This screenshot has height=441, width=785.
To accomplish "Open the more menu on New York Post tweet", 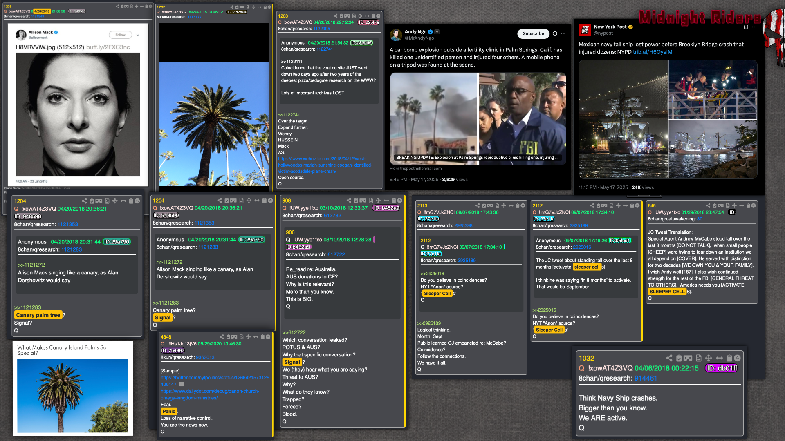I will point(754,27).
